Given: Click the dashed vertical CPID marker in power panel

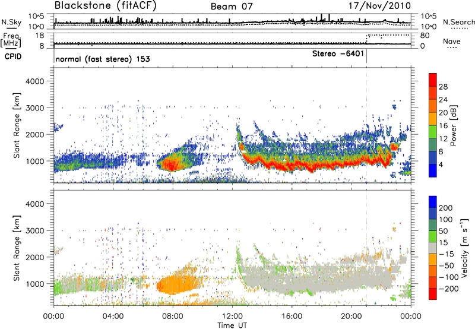Looking at the screenshot, I should pyautogui.click(x=366, y=125).
